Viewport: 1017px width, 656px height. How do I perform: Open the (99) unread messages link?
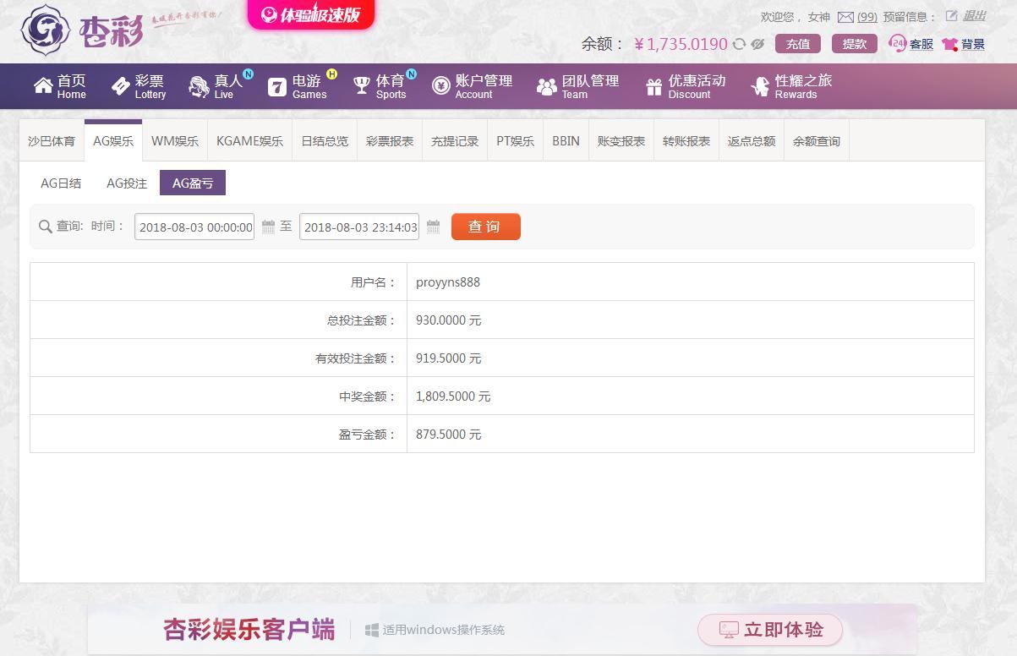coord(867,17)
